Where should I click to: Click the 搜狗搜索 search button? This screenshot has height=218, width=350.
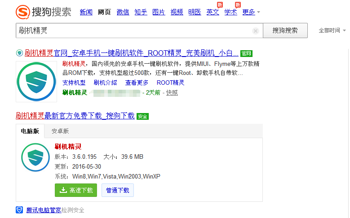point(285,31)
